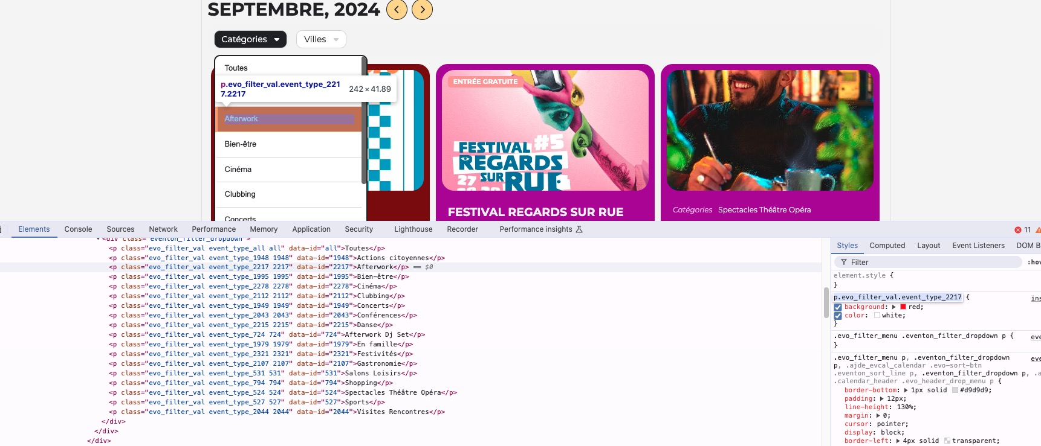The image size is (1041, 446).
Task: Open the white color swatch
Action: (x=877, y=316)
